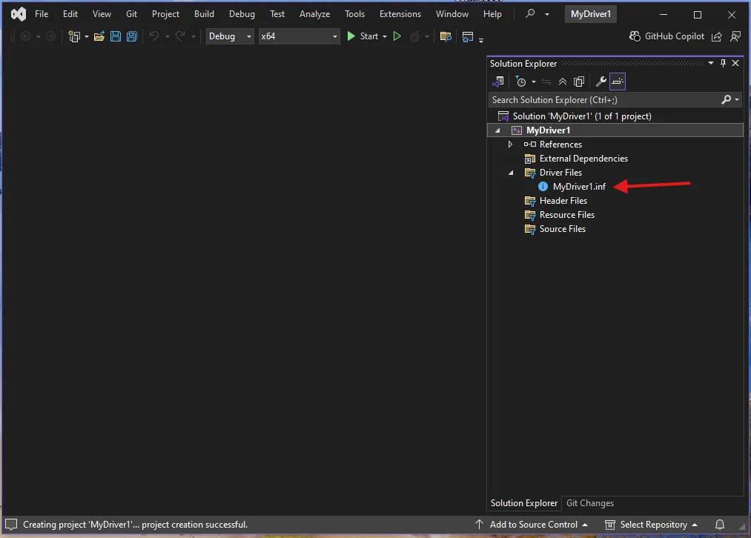Viewport: 751px width, 538px height.
Task: Open the File menu
Action: (42, 14)
